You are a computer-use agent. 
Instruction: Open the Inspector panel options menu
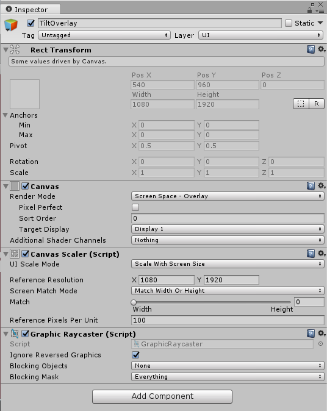[320, 11]
